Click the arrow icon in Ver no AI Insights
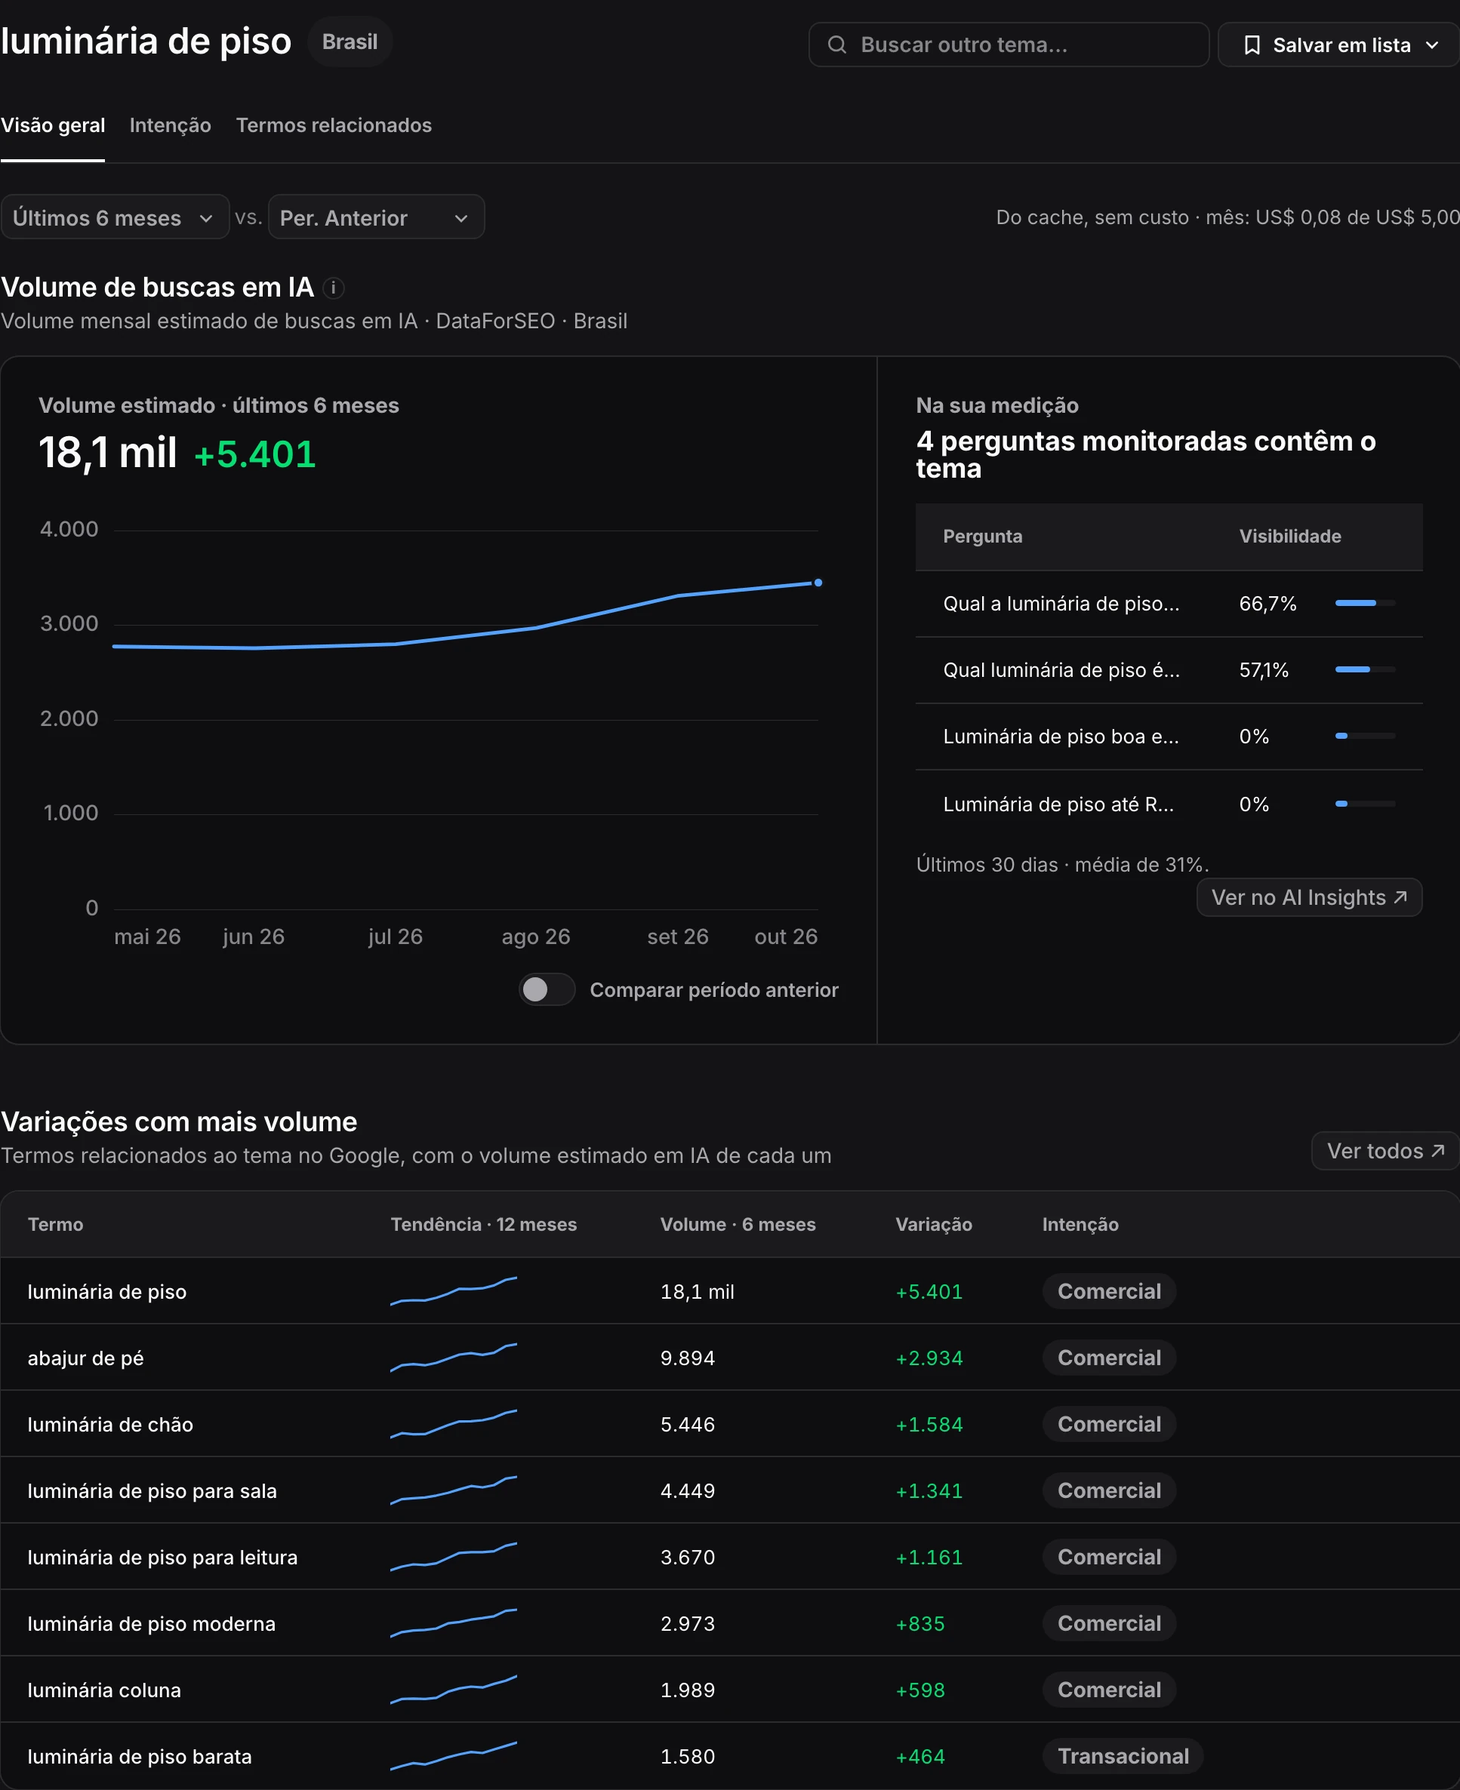Image resolution: width=1460 pixels, height=1790 pixels. click(x=1400, y=897)
